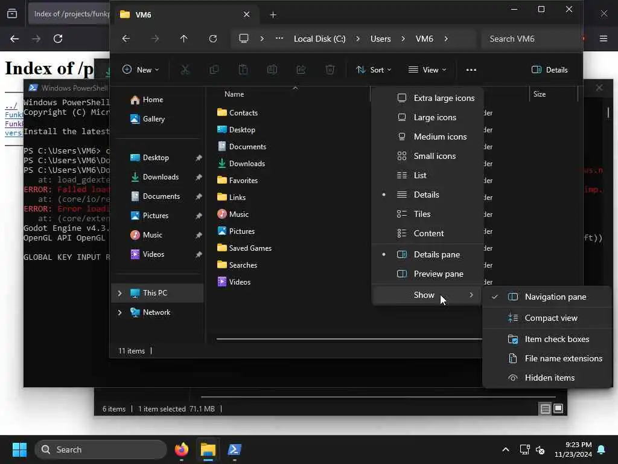Screen dimensions: 618x464
Task: Click the Delete trash icon
Action: pyautogui.click(x=330, y=70)
